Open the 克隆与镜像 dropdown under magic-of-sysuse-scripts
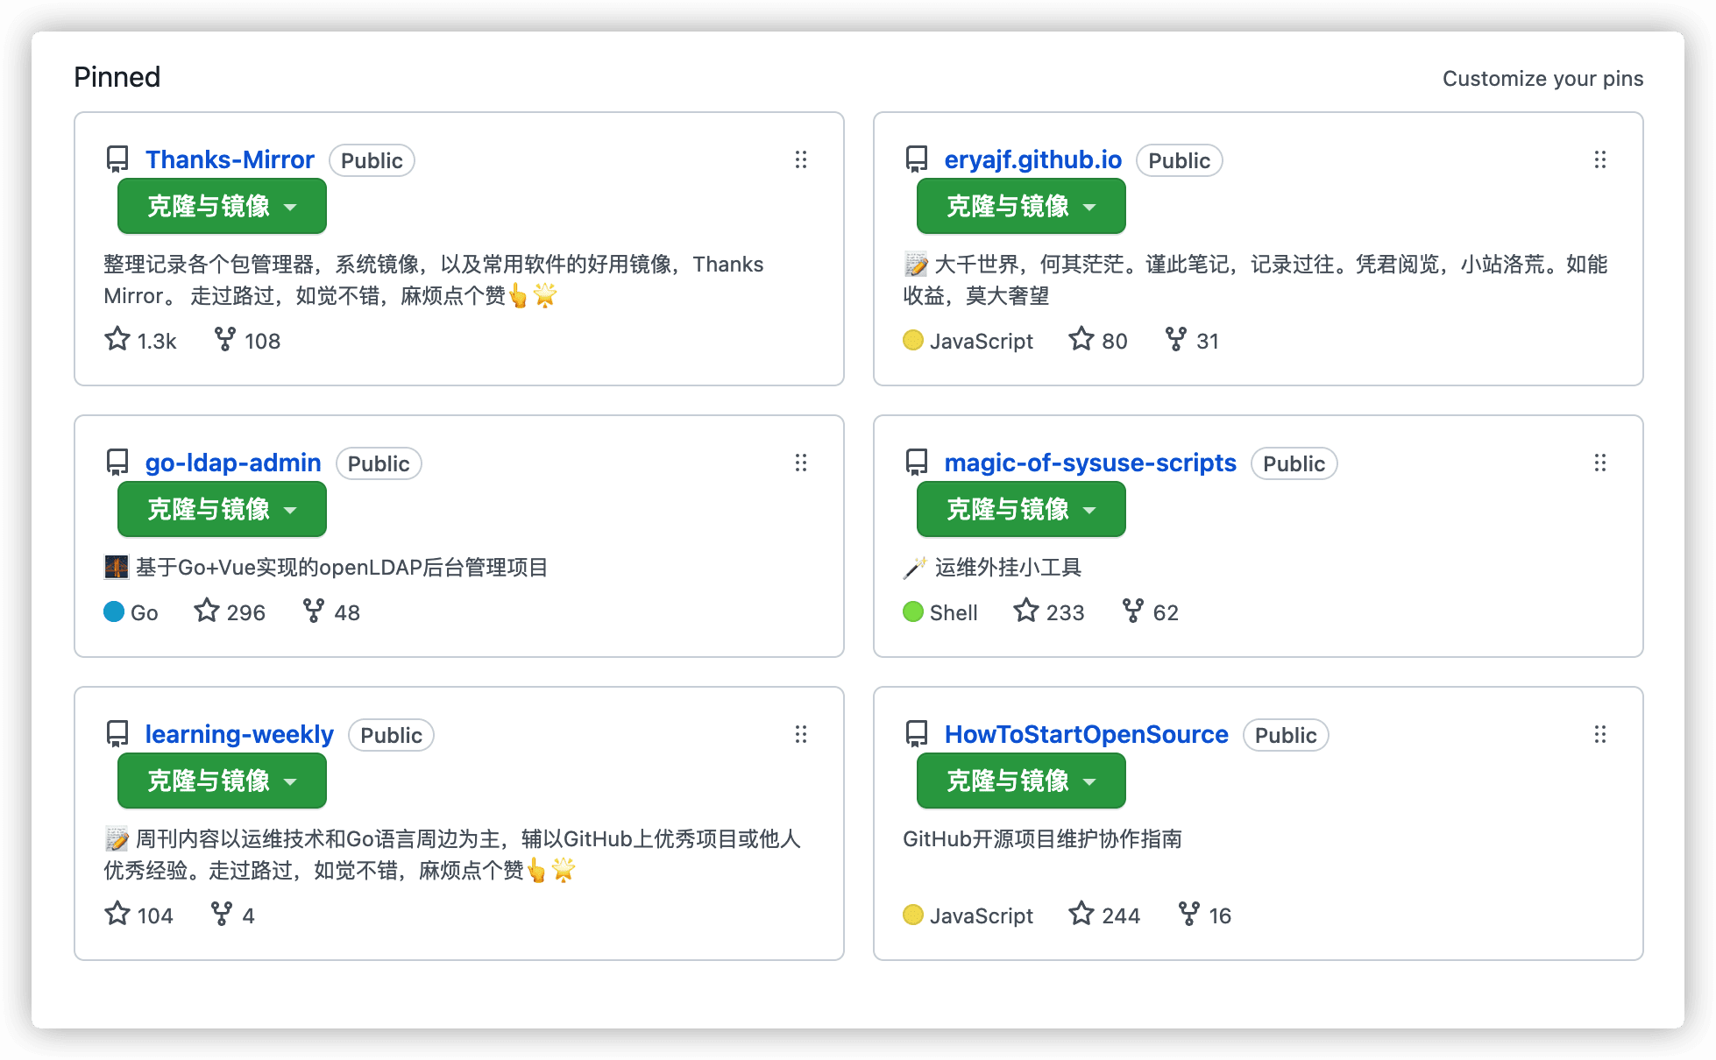The height and width of the screenshot is (1060, 1716). click(1021, 510)
